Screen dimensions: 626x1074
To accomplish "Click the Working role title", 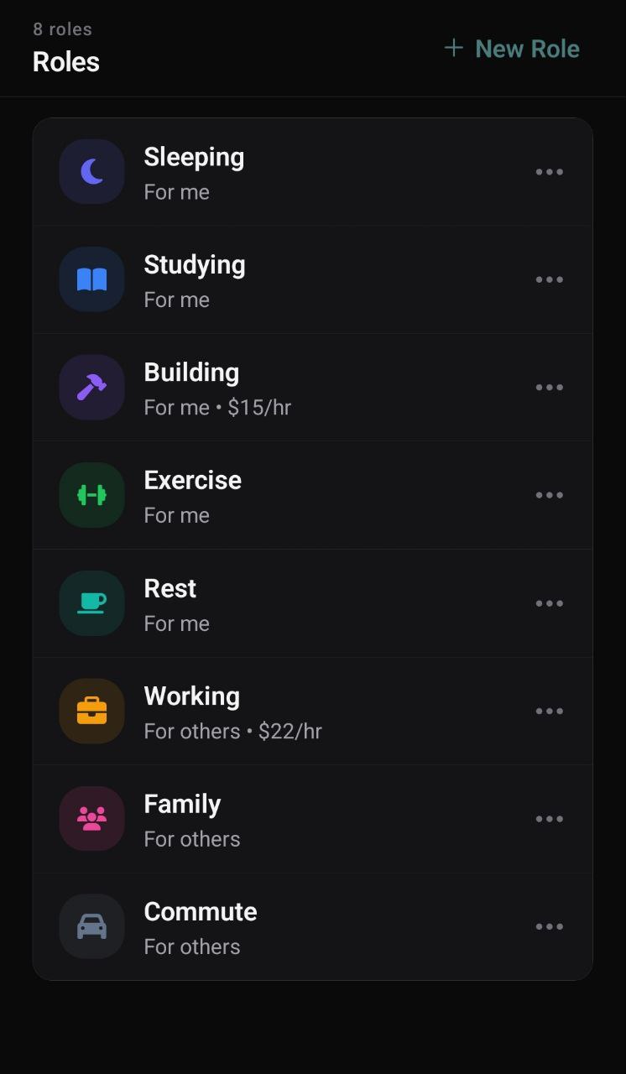I will [x=191, y=696].
